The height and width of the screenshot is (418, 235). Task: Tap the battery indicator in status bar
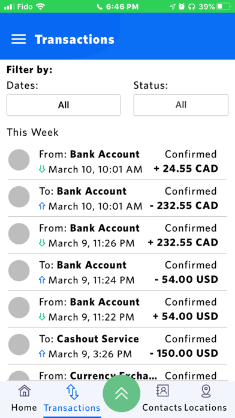coord(223,7)
